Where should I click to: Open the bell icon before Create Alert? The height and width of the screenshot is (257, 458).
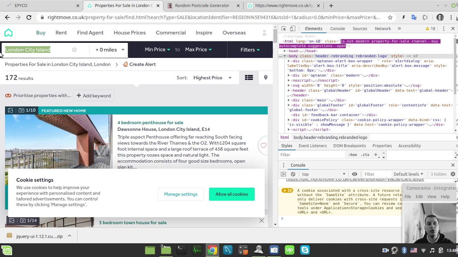tap(125, 64)
